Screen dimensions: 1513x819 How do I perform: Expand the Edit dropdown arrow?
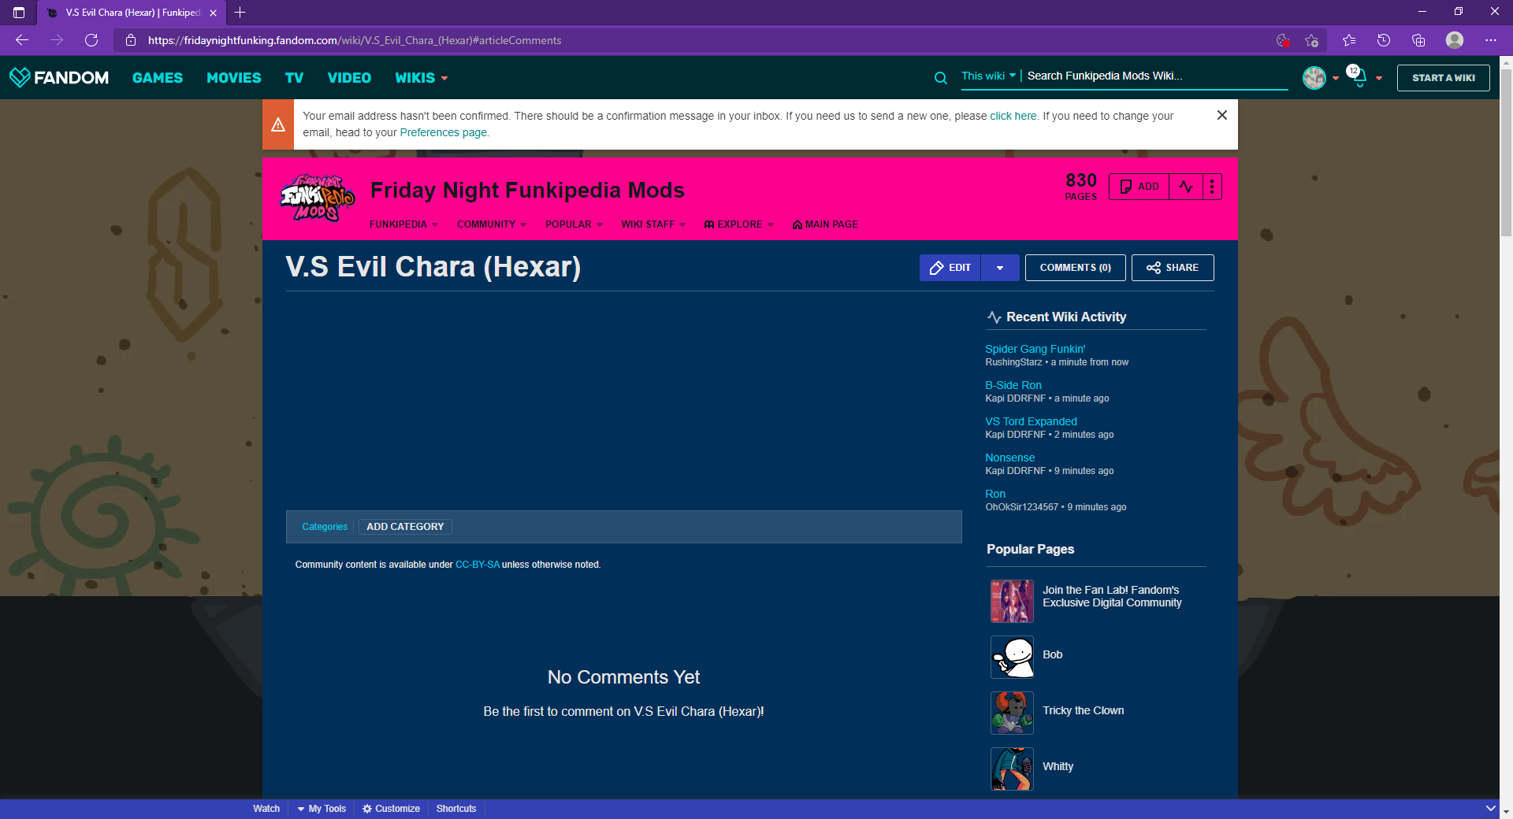[1000, 268]
